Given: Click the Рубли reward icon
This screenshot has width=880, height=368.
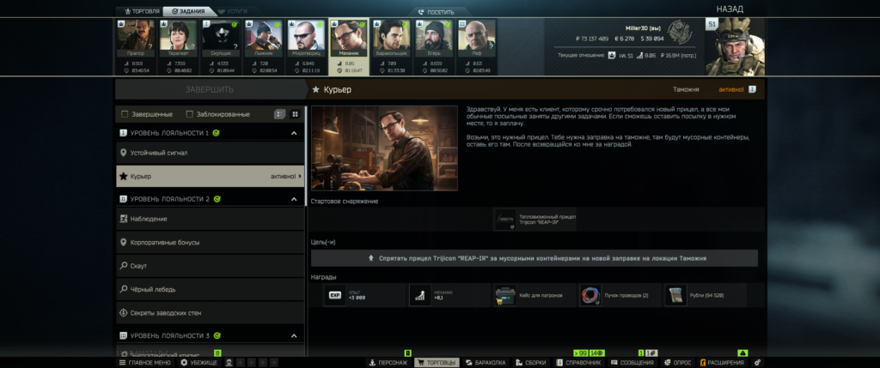Looking at the screenshot, I should coord(675,295).
